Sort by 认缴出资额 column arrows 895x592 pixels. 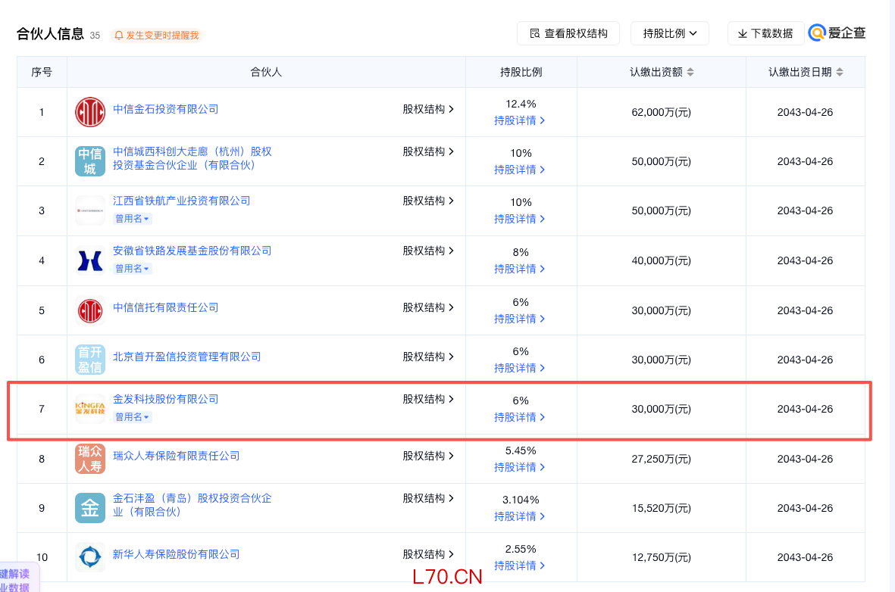coord(690,72)
